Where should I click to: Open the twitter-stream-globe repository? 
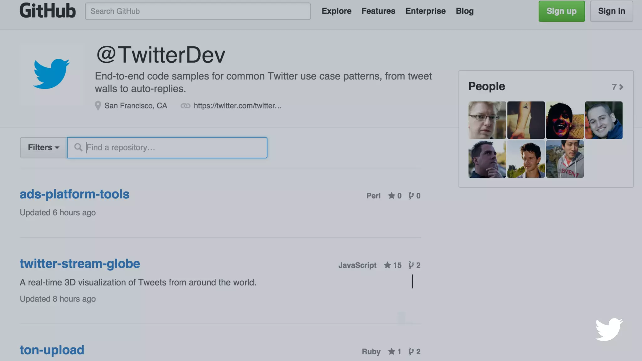coord(80,264)
